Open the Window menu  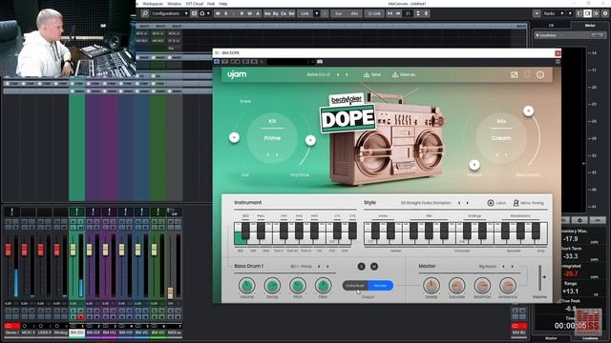click(x=174, y=4)
